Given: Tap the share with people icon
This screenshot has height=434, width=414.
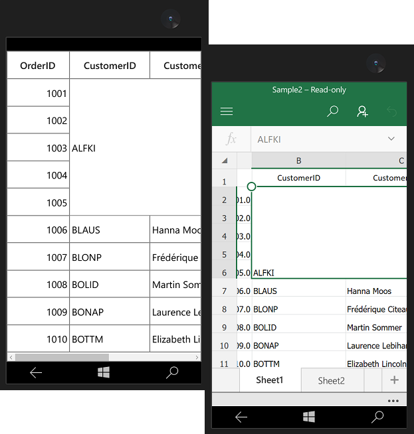Looking at the screenshot, I should tap(362, 111).
